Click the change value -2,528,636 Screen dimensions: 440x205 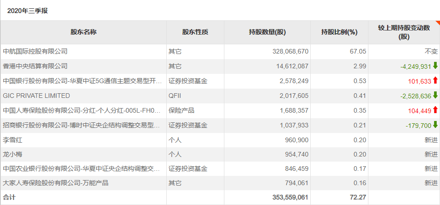click(416, 96)
